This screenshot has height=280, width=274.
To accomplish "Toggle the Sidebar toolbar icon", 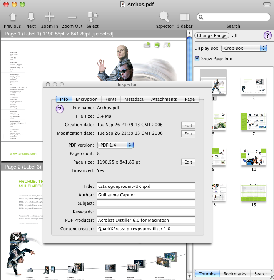I will pyautogui.click(x=185, y=17).
